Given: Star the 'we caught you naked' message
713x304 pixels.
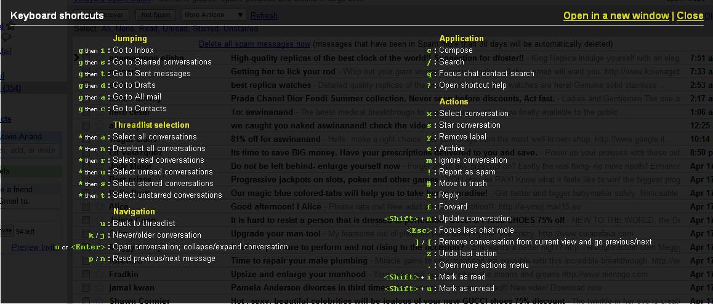Looking at the screenshot, I should click(99, 125).
